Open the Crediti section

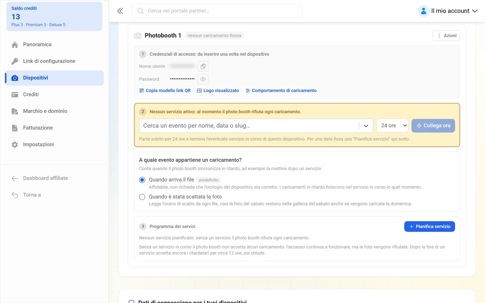[54, 95]
